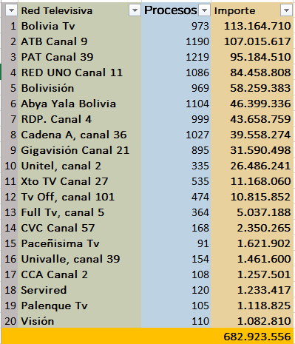Click the total cell 682.923.556
This screenshot has height=344, width=295.
point(252,337)
